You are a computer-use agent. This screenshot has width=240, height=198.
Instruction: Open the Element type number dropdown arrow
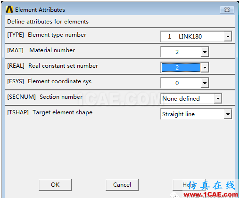228,36
